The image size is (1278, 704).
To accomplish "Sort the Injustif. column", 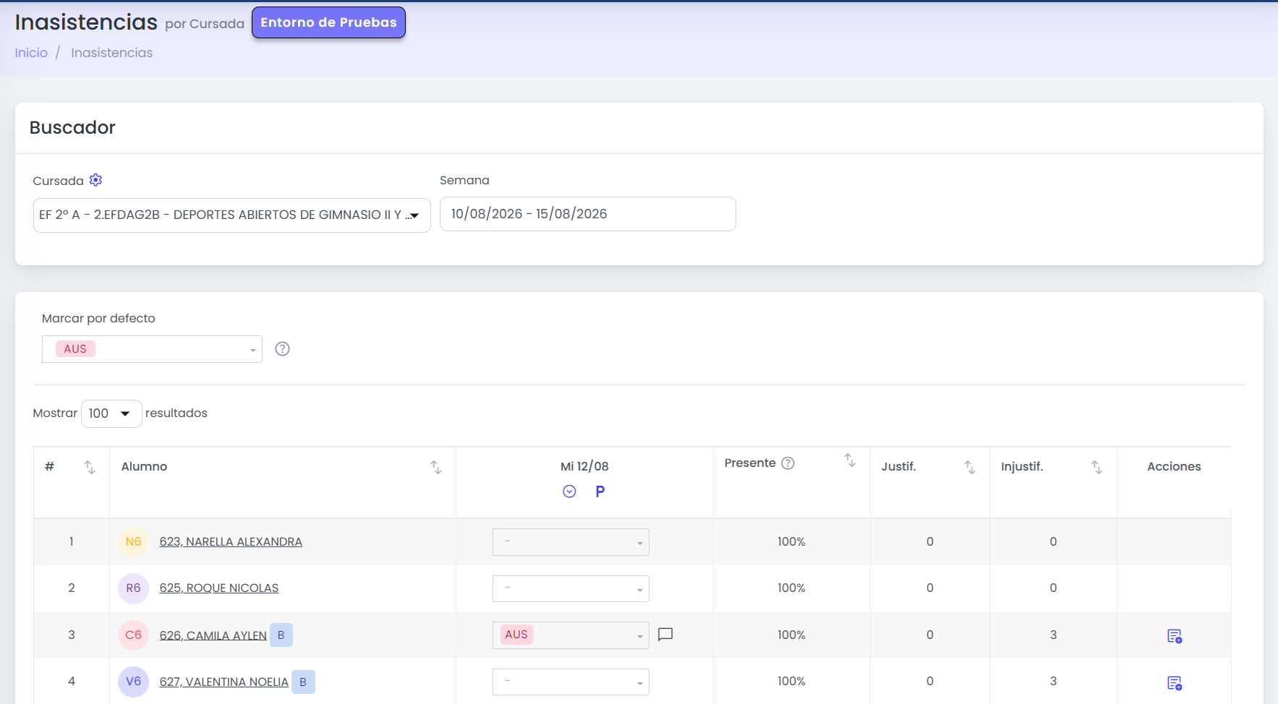I will [1096, 467].
